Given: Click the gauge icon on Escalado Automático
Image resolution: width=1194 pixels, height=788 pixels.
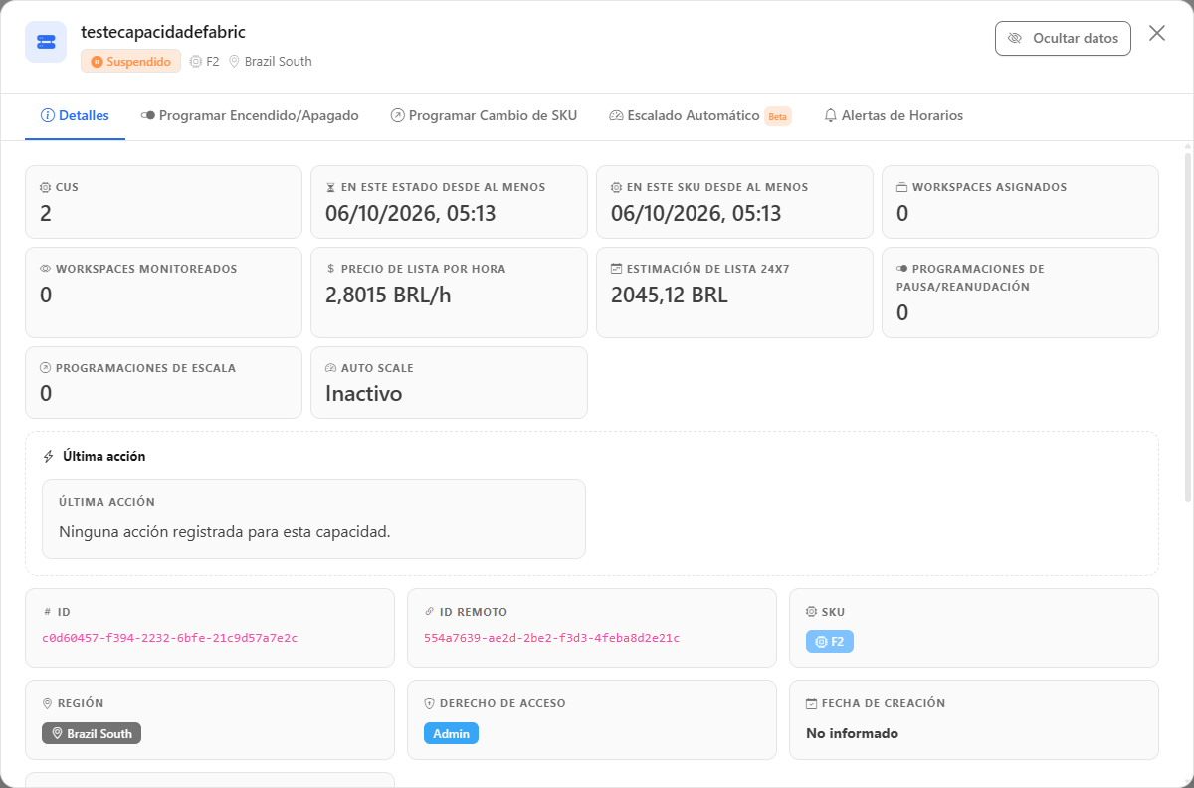Looking at the screenshot, I should (616, 115).
